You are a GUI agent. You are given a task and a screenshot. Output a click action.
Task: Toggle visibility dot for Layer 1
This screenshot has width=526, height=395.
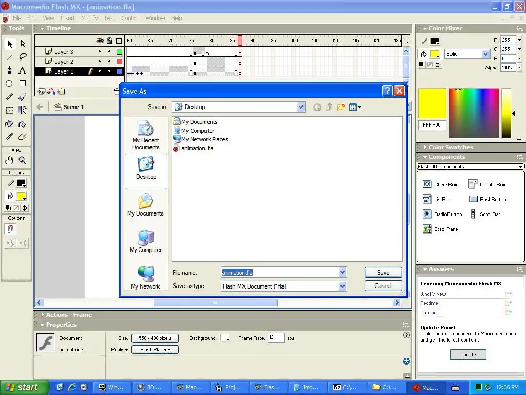point(100,71)
